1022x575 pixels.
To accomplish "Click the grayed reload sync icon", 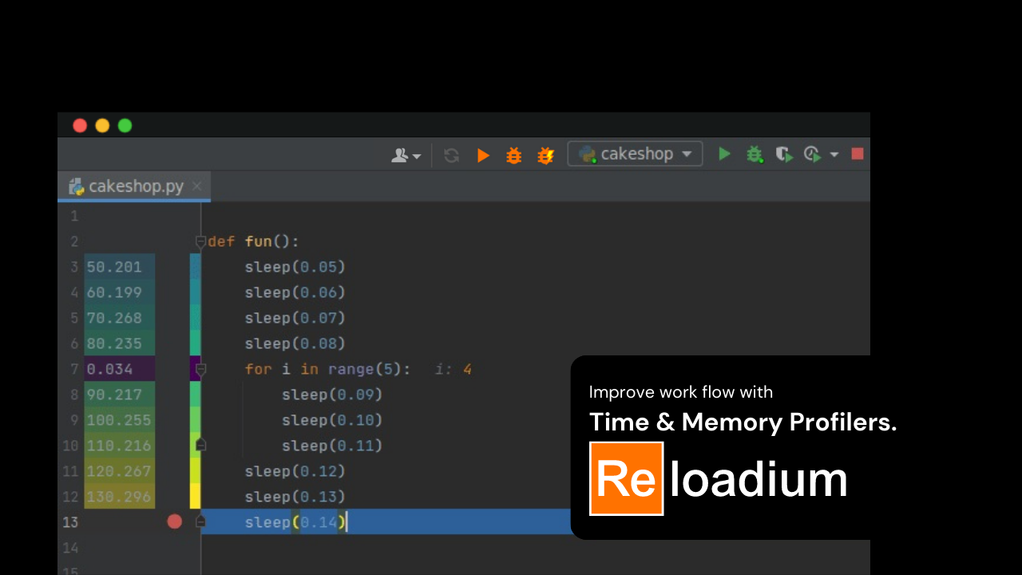I will 452,155.
